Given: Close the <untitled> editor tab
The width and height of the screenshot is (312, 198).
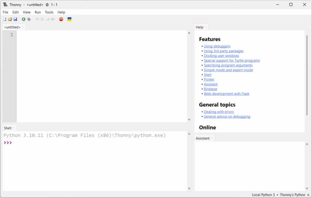Looking at the screenshot, I should tap(23, 27).
